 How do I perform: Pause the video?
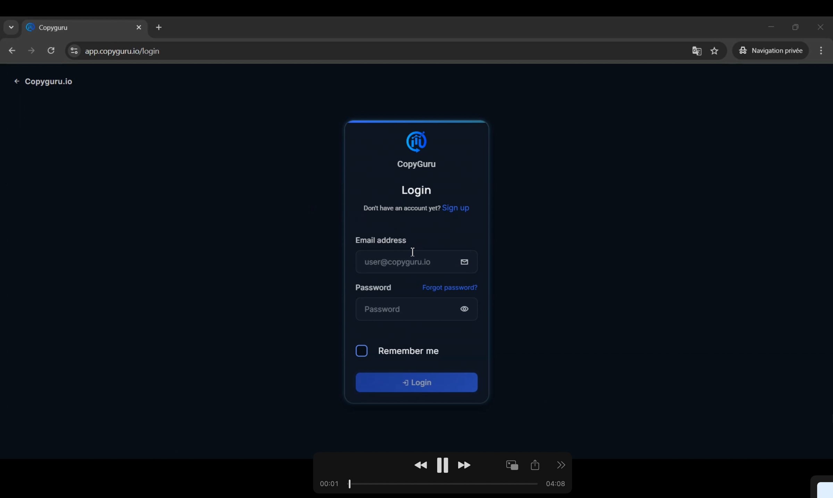click(442, 465)
